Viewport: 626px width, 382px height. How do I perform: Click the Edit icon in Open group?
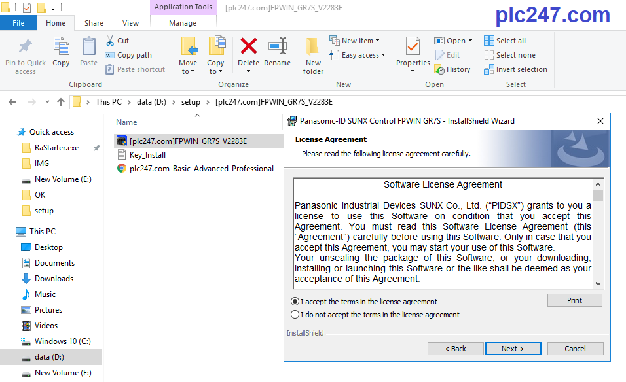tap(439, 55)
